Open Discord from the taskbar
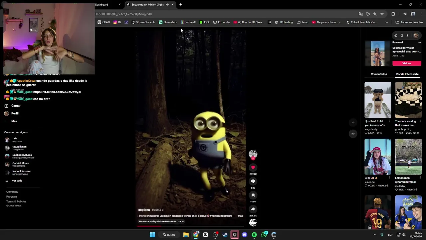426x240 pixels. (245, 235)
